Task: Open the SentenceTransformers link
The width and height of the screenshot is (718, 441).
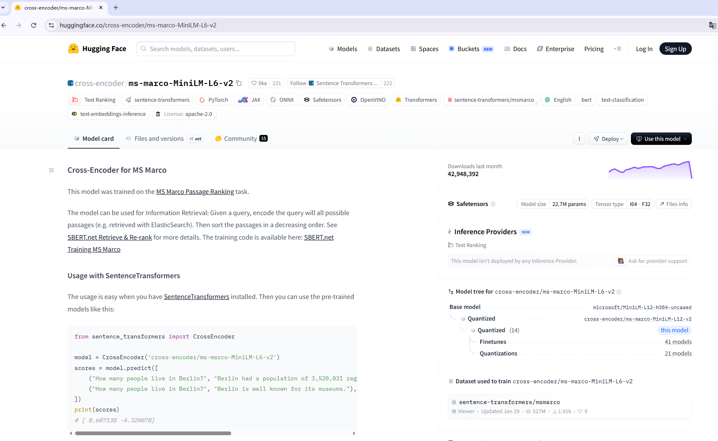Action: 196,297
